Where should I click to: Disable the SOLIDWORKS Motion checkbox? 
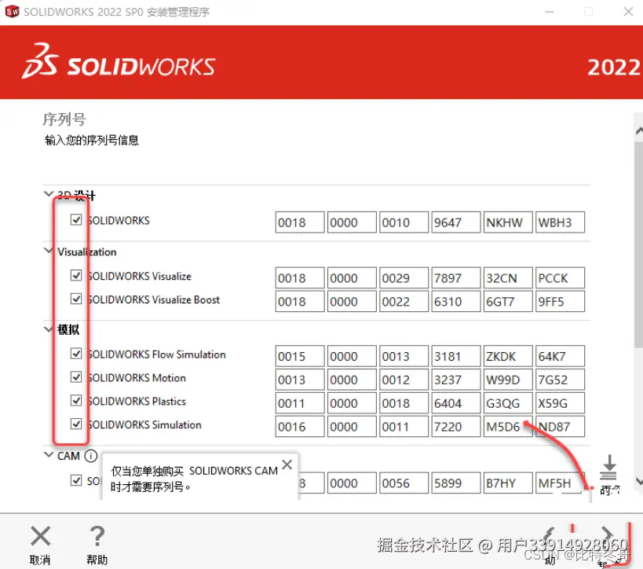point(76,377)
